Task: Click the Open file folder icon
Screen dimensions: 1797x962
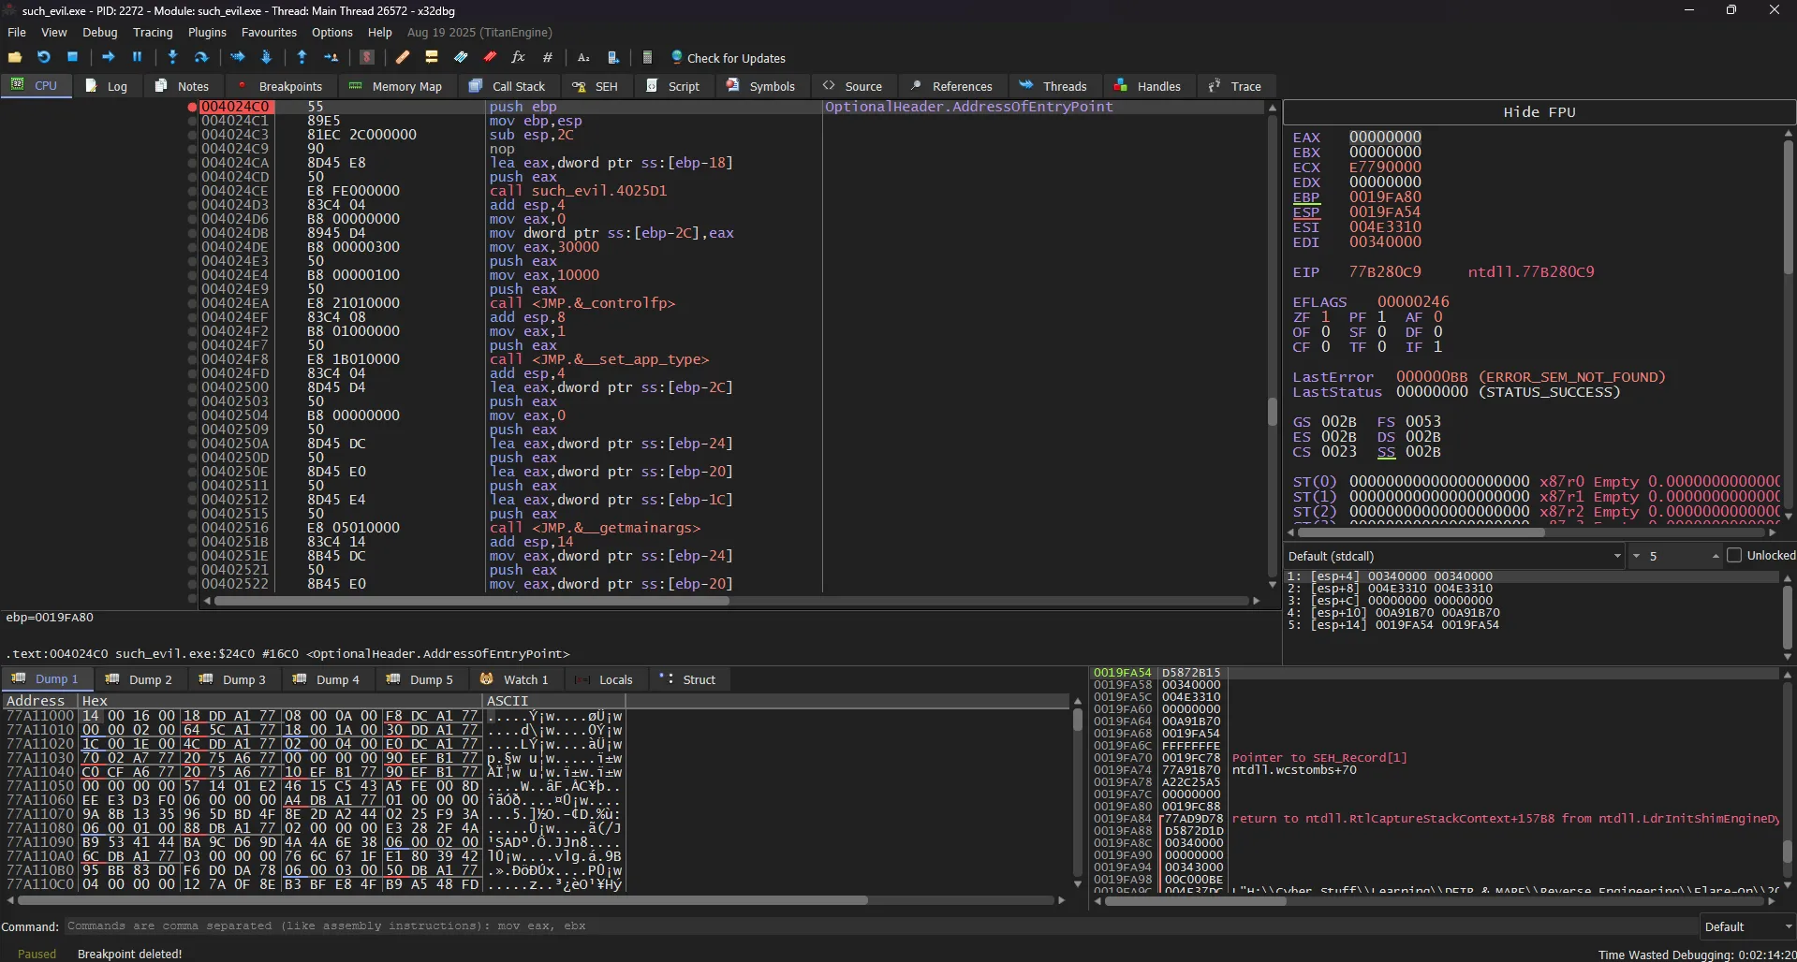Action: [x=15, y=57]
